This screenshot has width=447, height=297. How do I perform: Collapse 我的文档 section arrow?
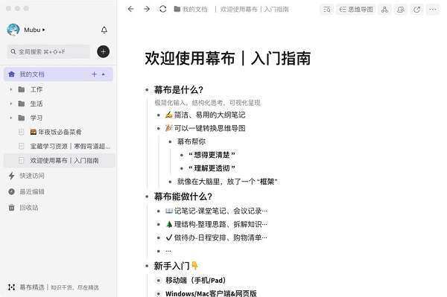pyautogui.click(x=104, y=74)
